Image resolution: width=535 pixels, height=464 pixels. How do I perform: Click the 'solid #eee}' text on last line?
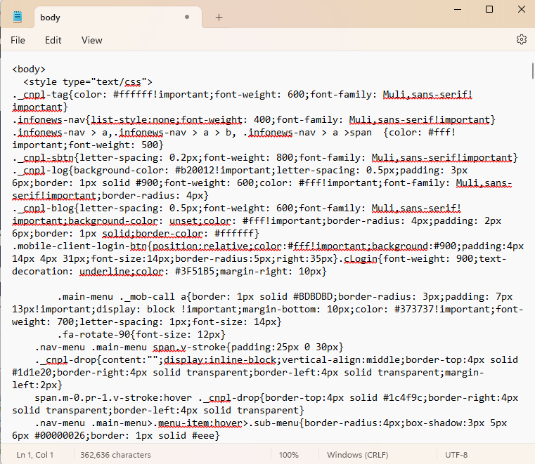pyautogui.click(x=189, y=435)
